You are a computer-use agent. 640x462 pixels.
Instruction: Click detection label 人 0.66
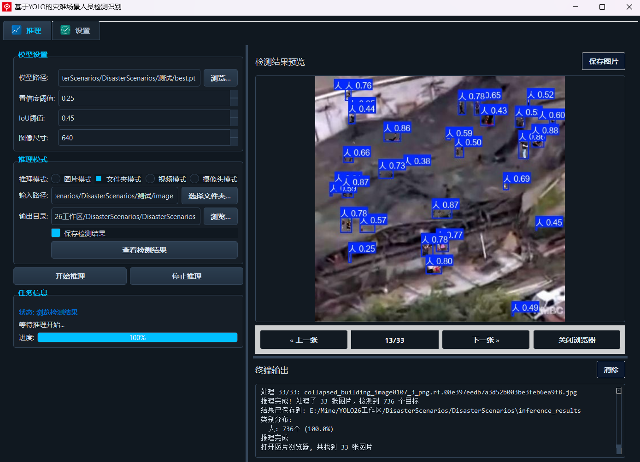point(357,152)
